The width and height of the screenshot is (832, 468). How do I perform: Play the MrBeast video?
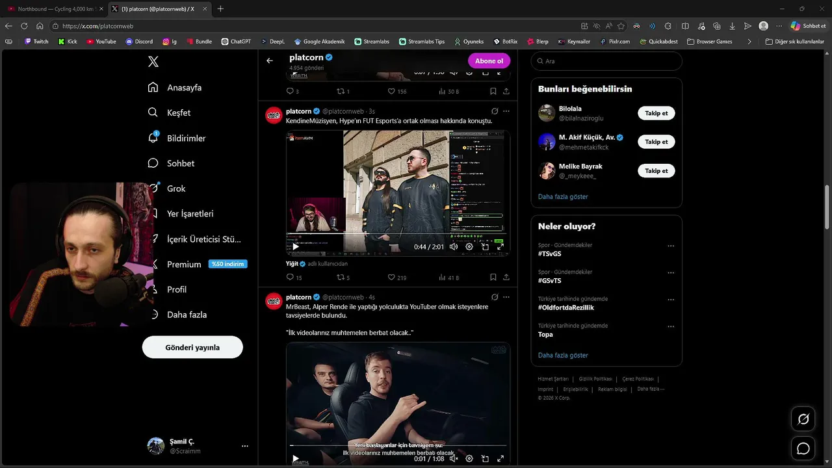[296, 459]
